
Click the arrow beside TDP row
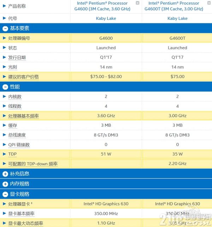click(4, 154)
